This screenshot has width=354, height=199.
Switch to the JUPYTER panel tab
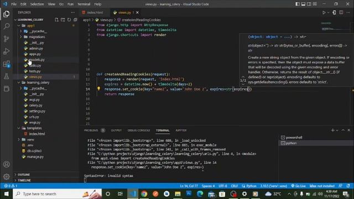[x=181, y=130]
